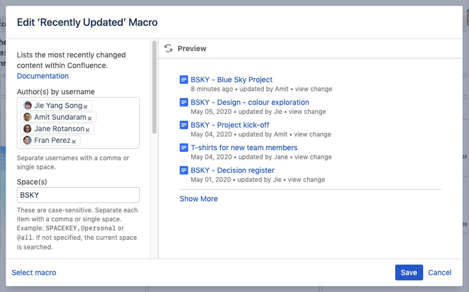The width and height of the screenshot is (469, 292).
Task: Click the Space(s) input field
Action: pyautogui.click(x=78, y=195)
